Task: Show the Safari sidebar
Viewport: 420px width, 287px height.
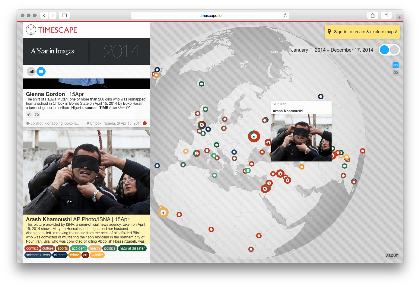Action: point(64,15)
